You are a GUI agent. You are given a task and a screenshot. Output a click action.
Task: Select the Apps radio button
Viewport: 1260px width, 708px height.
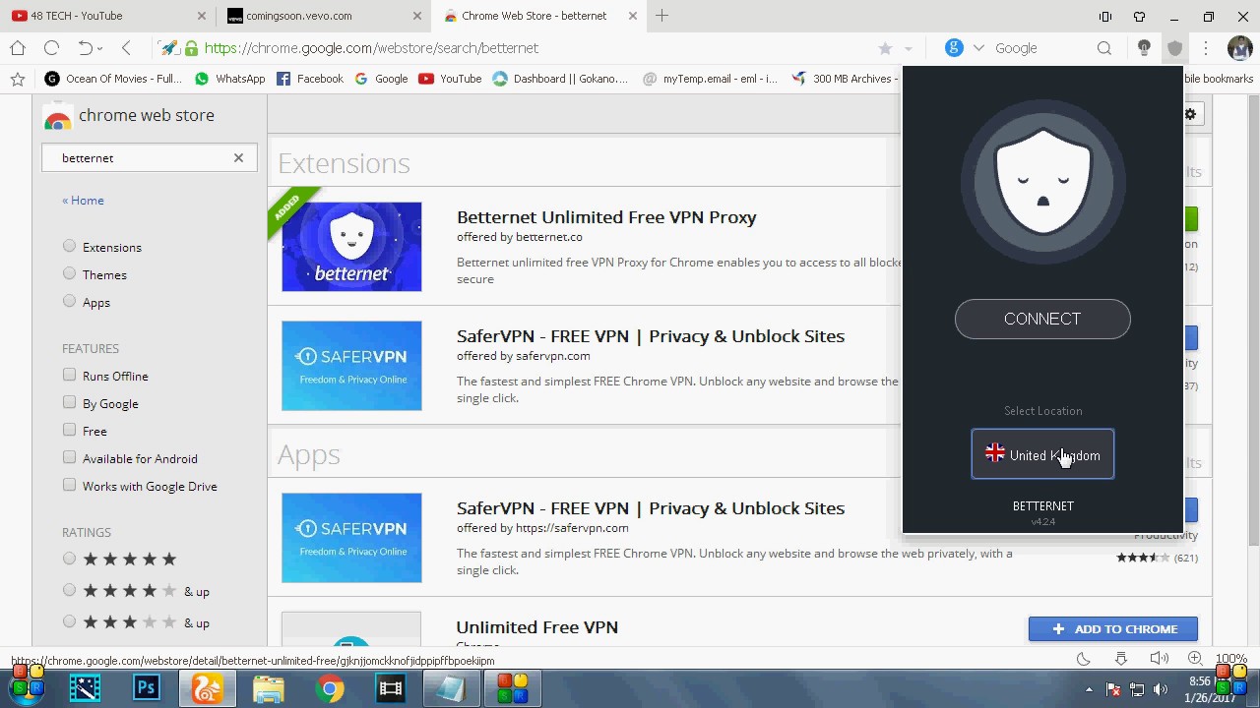pos(69,301)
